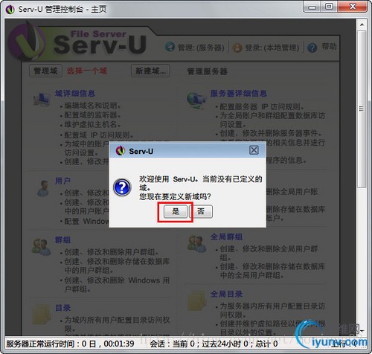Screen dimensions: 372x354
Task: Click the computer icon beside 域详细信息
Action: 42,99
